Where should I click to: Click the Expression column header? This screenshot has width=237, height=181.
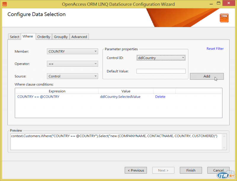click(x=57, y=91)
